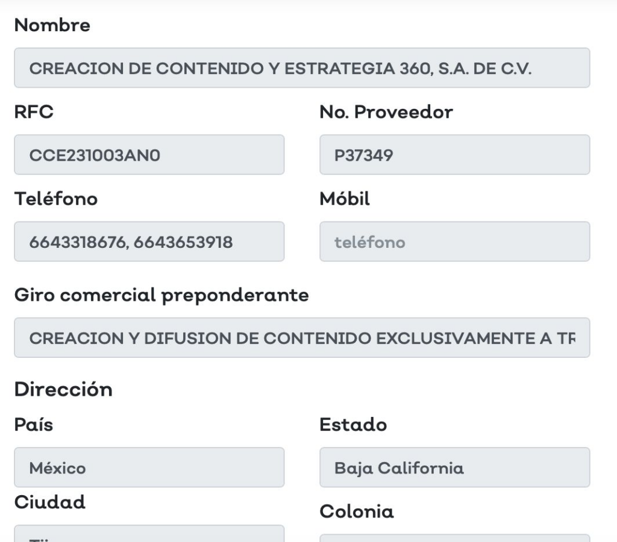
Task: Click the Ciudad label
Action: pos(49,502)
